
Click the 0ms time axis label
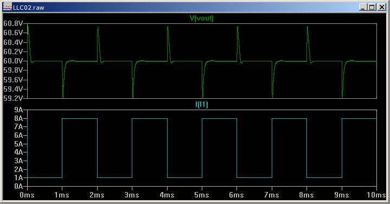pyautogui.click(x=27, y=195)
